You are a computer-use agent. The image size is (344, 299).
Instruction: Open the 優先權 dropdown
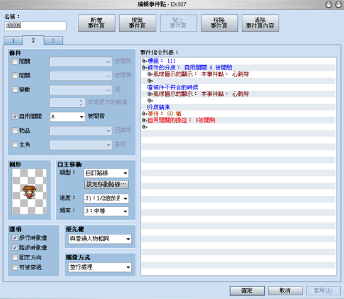click(100, 239)
